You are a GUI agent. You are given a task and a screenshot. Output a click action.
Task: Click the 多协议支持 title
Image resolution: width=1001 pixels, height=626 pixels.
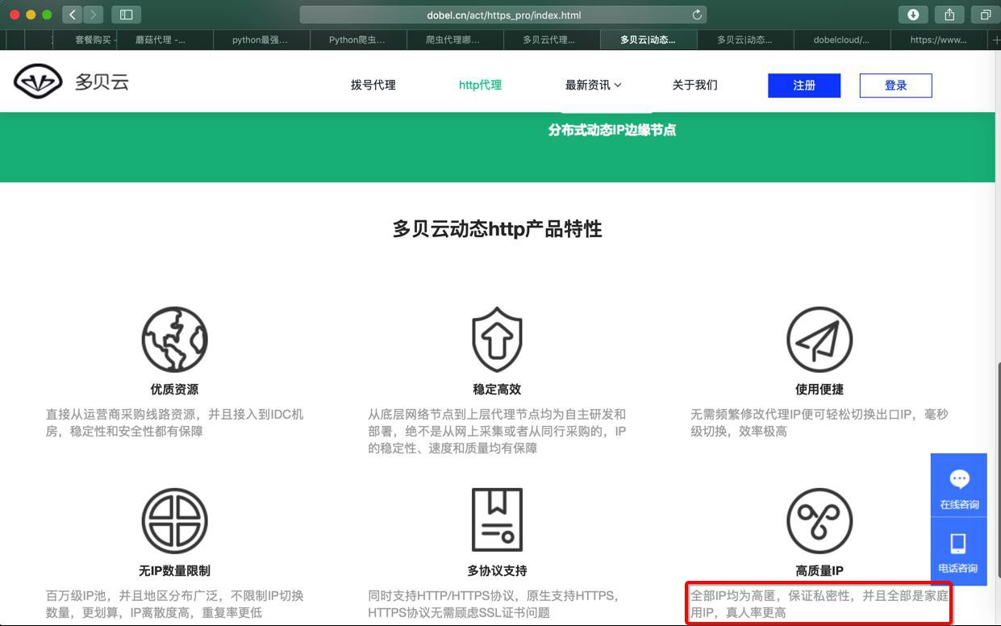(497, 570)
